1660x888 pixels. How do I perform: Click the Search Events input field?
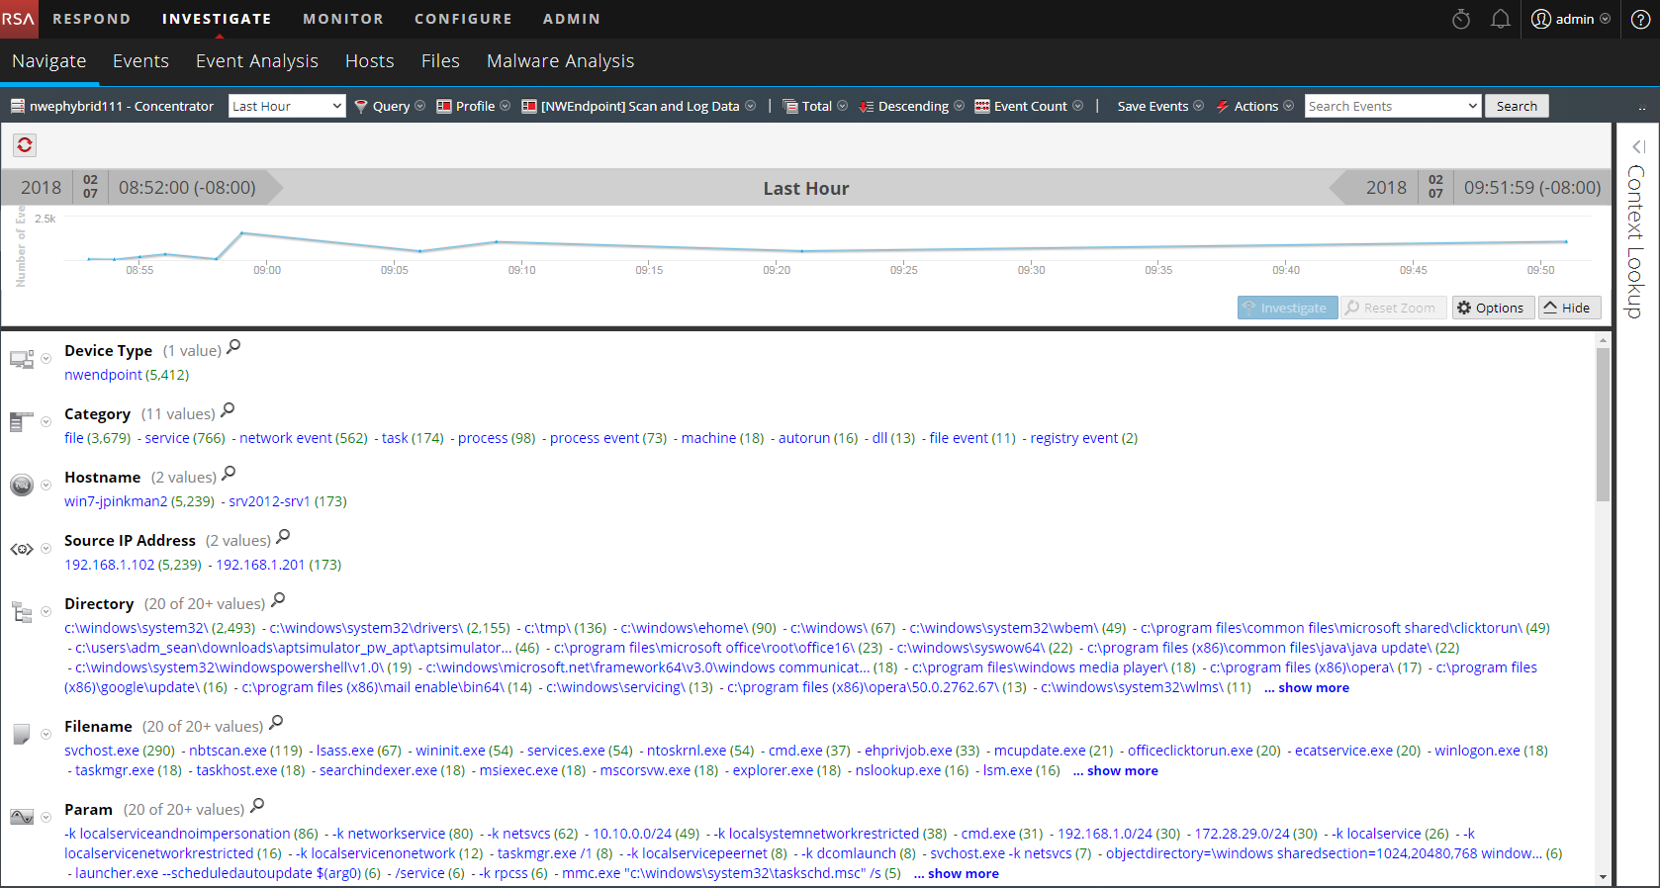1385,106
